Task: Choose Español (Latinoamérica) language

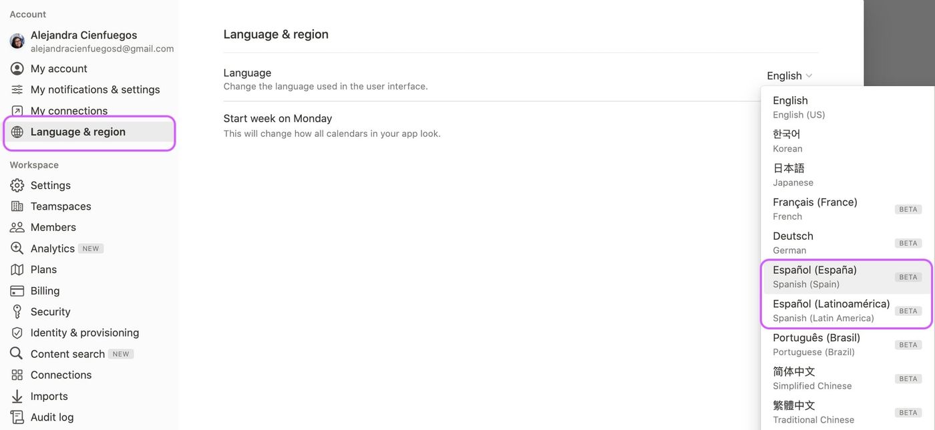Action: 847,310
